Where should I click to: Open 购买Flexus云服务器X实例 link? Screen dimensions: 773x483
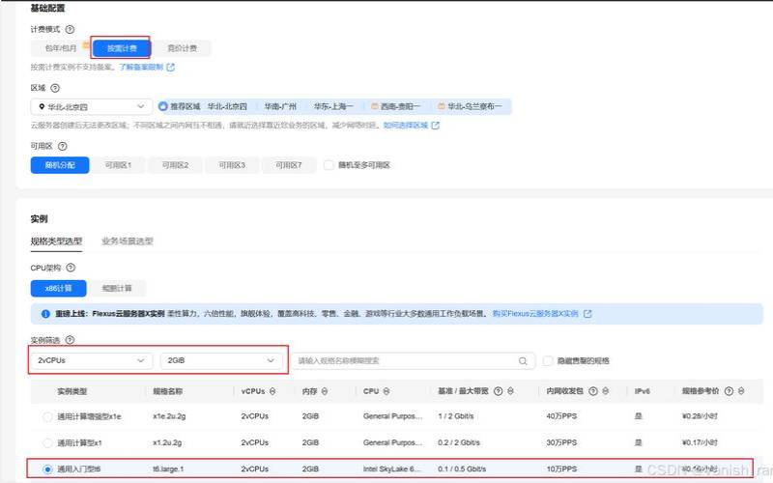tap(535, 313)
